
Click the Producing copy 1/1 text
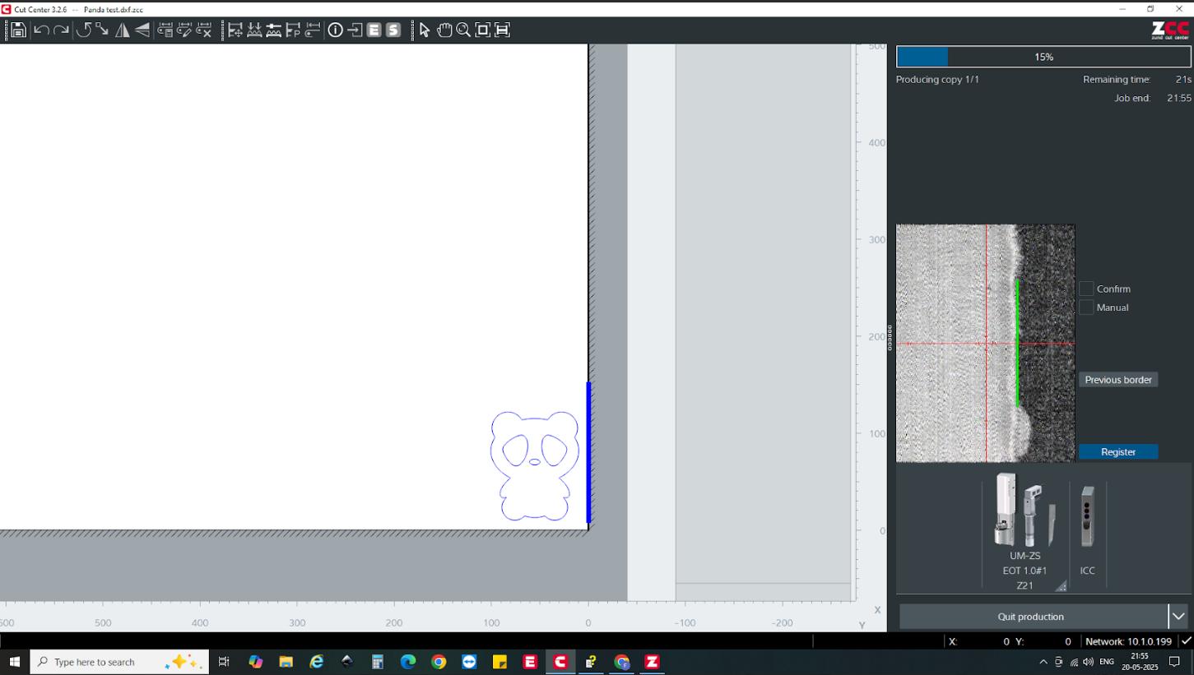coord(937,80)
